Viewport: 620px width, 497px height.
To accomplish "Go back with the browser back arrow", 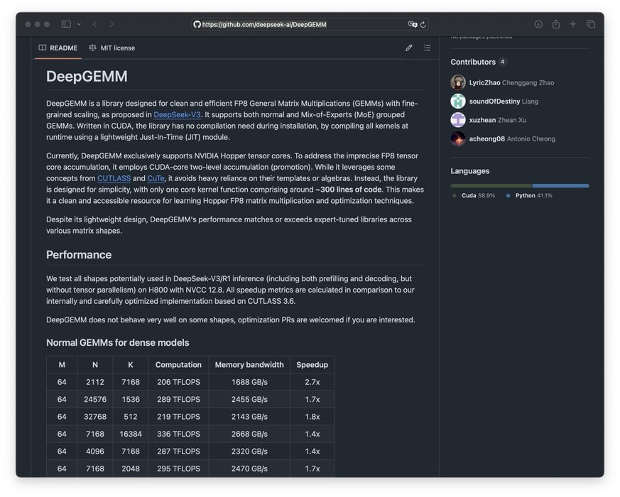I will point(95,24).
